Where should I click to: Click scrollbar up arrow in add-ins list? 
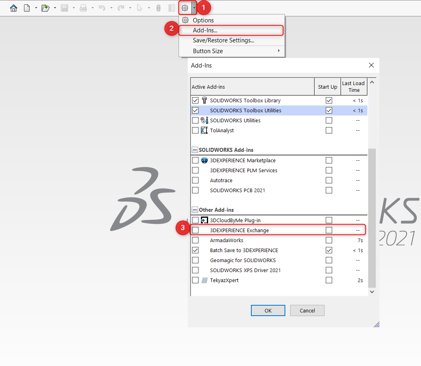(372, 82)
